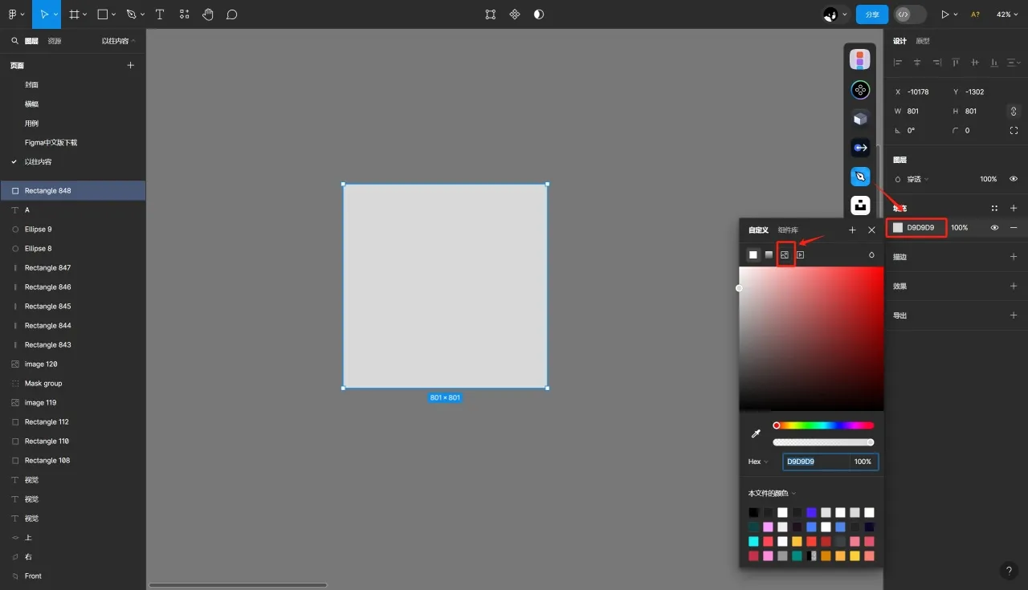Click the hue slider
Image resolution: width=1028 pixels, height=590 pixels.
pos(823,425)
